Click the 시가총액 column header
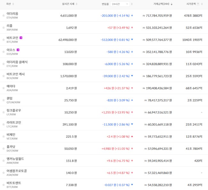This screenshot has width=208, height=190. [191, 4]
